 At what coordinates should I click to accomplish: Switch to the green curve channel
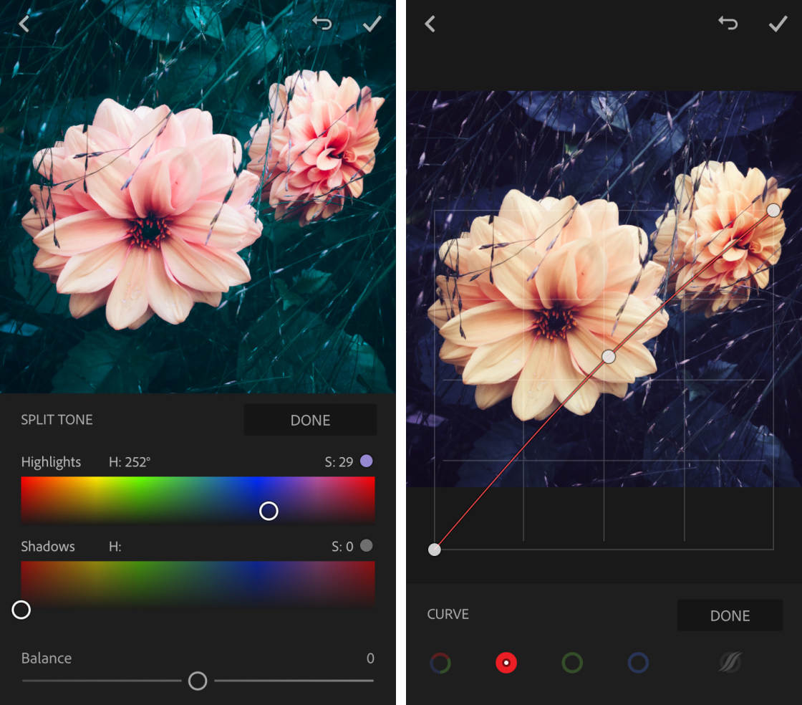(572, 663)
